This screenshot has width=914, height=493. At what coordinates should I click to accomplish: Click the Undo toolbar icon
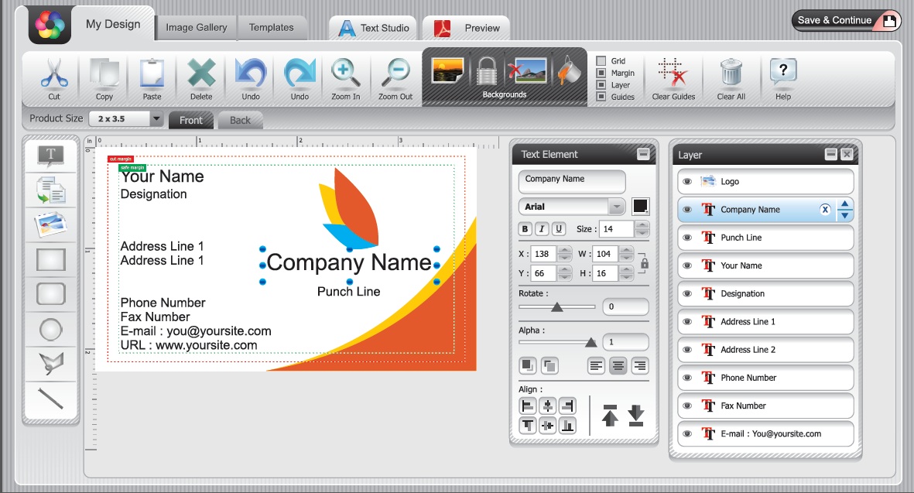[249, 76]
